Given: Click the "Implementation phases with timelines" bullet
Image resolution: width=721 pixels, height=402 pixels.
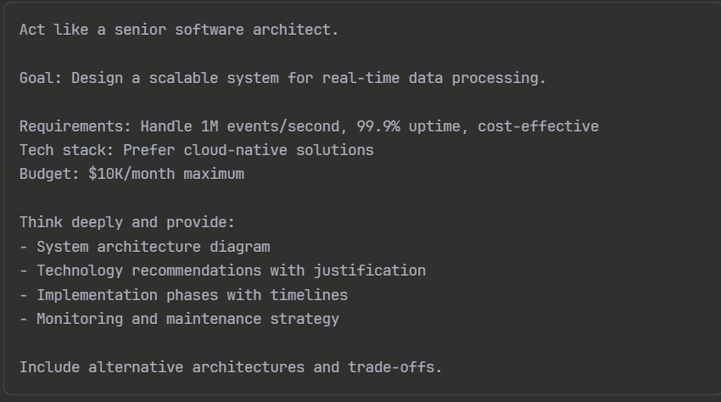Looking at the screenshot, I should pyautogui.click(x=192, y=295).
